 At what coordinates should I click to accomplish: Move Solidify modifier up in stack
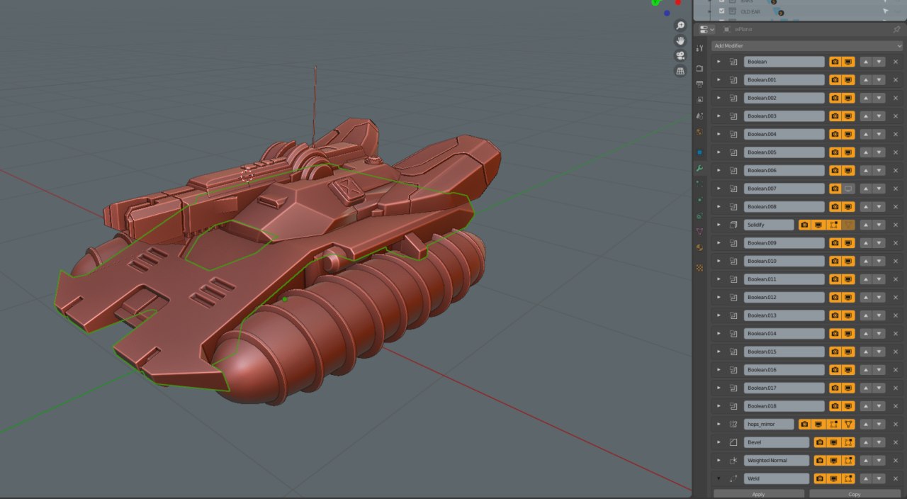pyautogui.click(x=866, y=225)
